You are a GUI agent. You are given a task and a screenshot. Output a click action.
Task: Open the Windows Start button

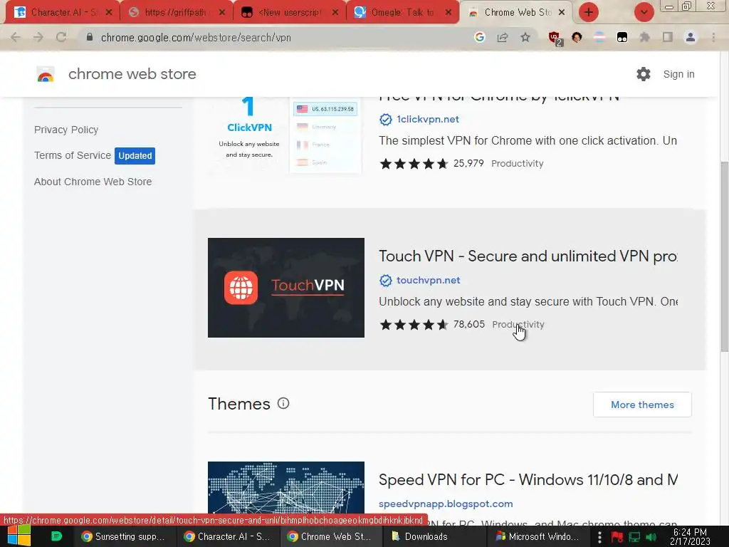(x=19, y=536)
